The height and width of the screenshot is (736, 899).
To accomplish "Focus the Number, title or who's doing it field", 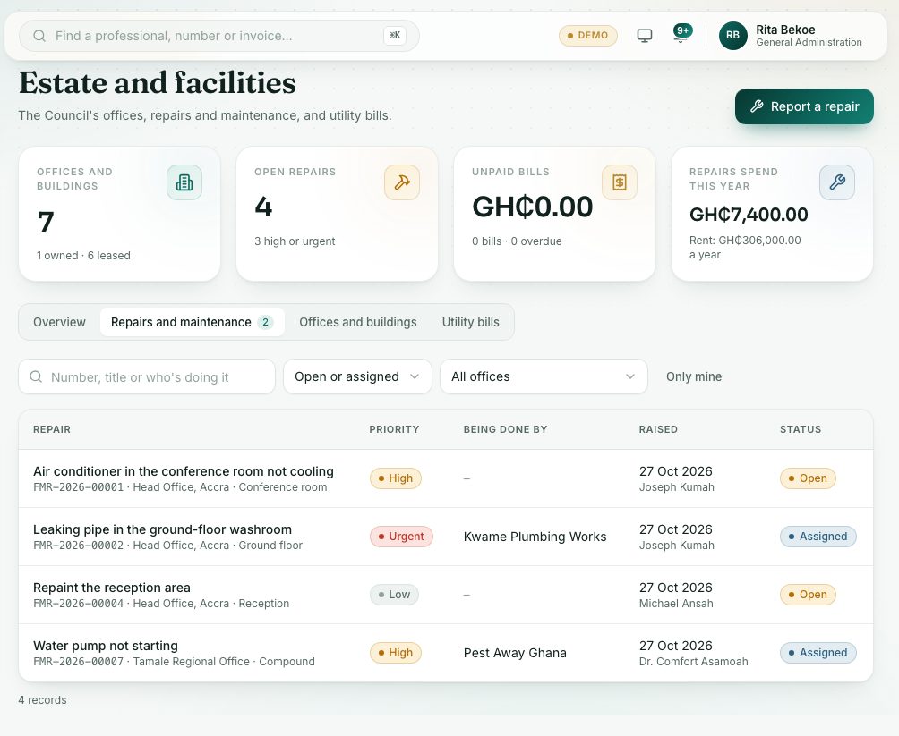I will point(147,376).
